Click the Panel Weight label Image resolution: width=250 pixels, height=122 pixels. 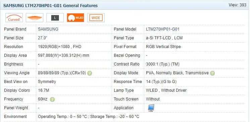coord(16,108)
